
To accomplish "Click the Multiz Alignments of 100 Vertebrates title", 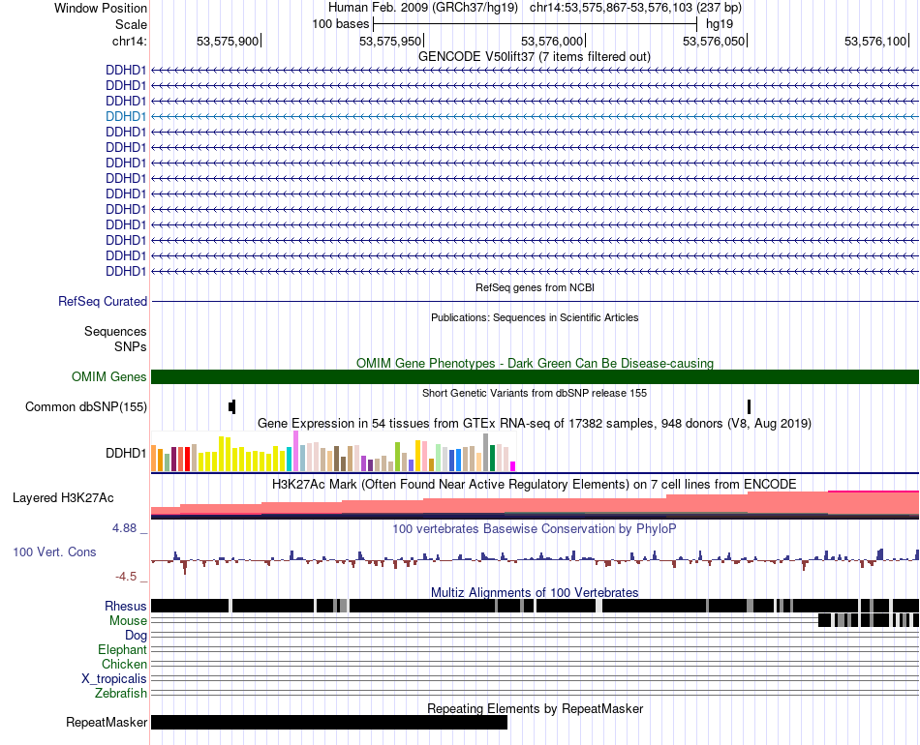I will click(x=535, y=592).
